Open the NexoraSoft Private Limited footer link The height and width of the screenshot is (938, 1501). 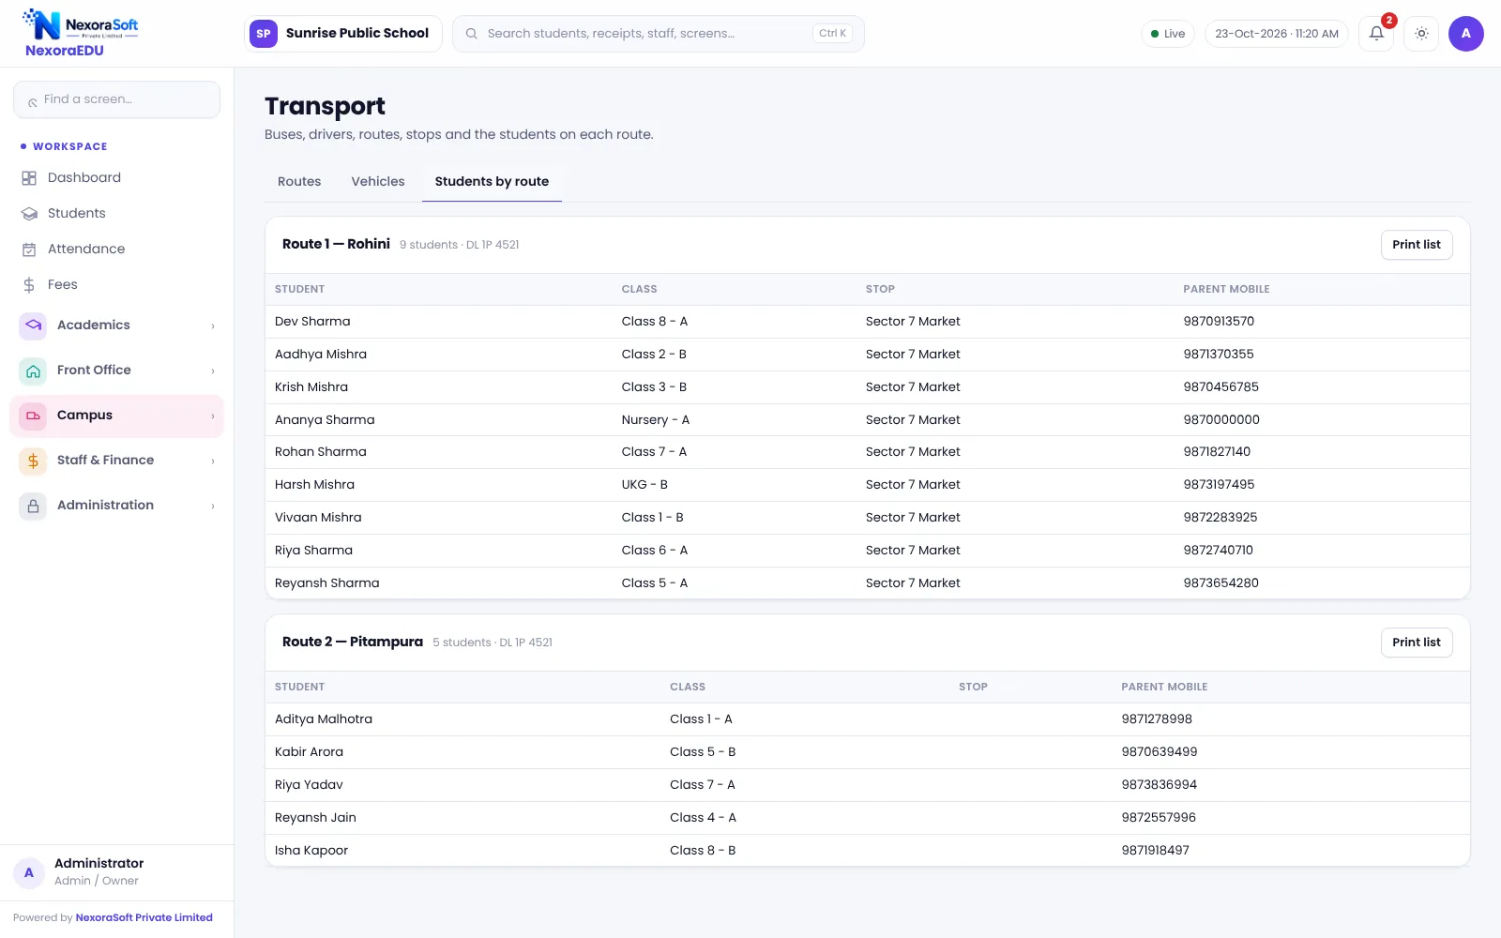coord(144,917)
